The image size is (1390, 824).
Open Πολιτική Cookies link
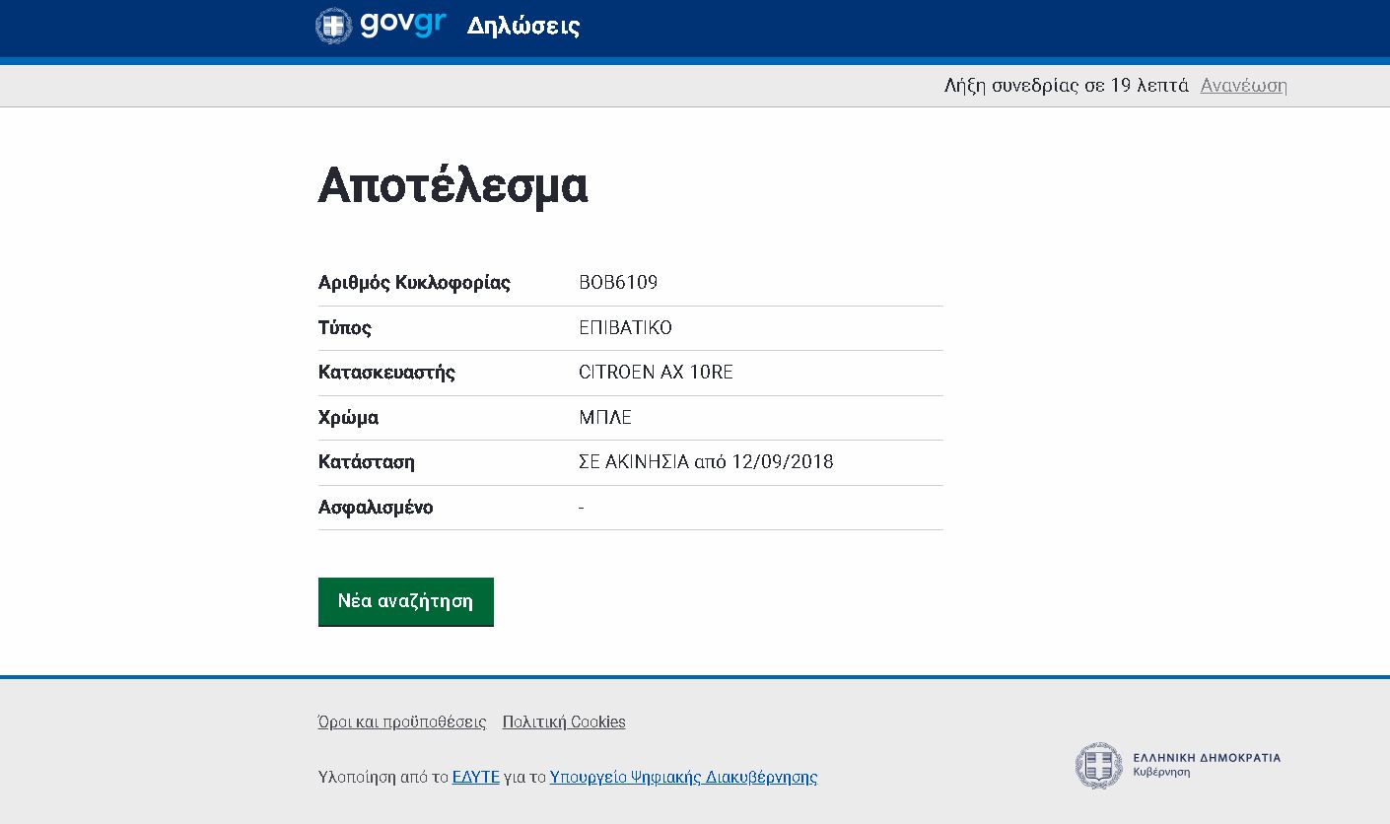point(564,721)
